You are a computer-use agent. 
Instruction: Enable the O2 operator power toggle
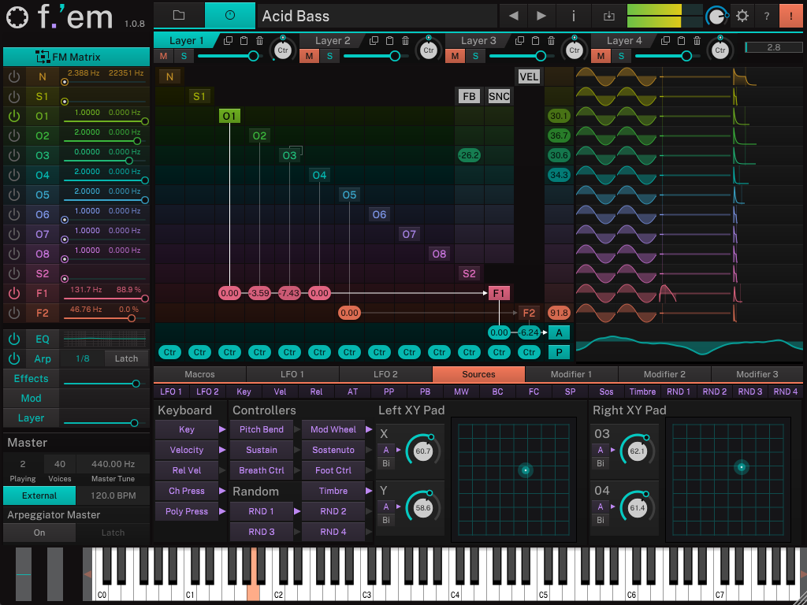pos(14,135)
